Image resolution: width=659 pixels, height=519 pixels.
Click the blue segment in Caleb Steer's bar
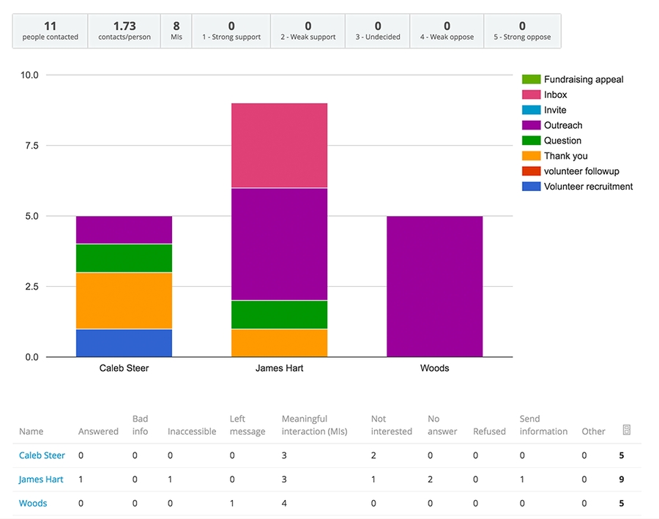click(124, 343)
